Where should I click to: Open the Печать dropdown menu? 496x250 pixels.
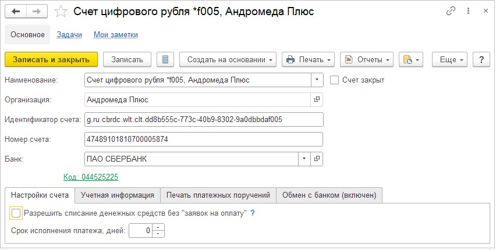coord(309,59)
